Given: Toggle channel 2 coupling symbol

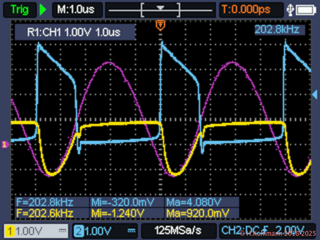Looking at the screenshot, I should pos(131,231).
